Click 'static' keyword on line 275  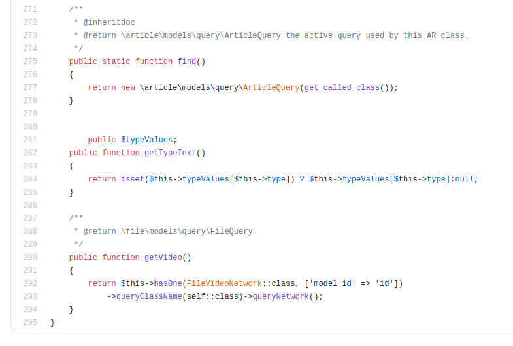pyautogui.click(x=116, y=61)
